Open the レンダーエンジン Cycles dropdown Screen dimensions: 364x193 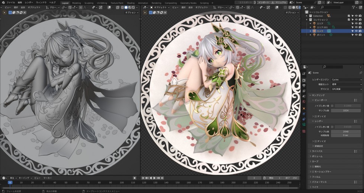coord(346,80)
